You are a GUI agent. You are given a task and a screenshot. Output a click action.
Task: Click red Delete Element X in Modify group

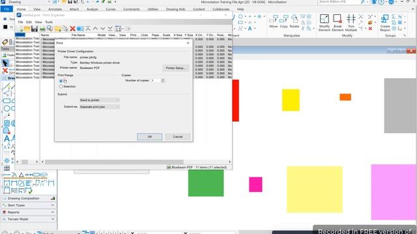pos(370,29)
